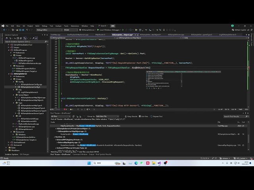Open the Group by Path then File dropdown

(x=107, y=116)
